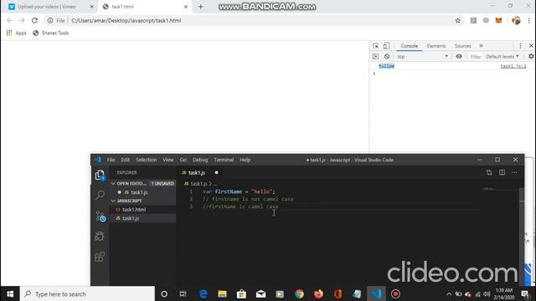Screen dimensions: 536x301
Task: Open editor More Actions ellipsis
Action: (514, 173)
